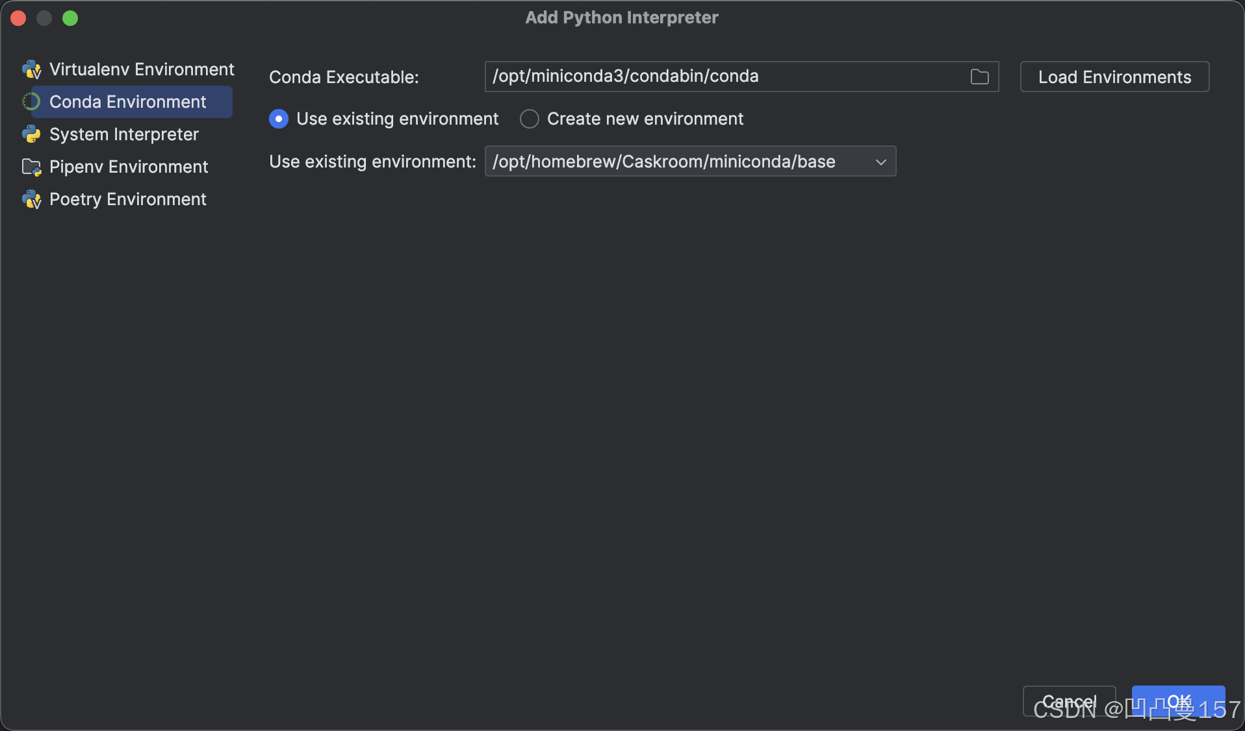The width and height of the screenshot is (1245, 731).
Task: Switch to System Interpreter in sidebar
Action: [x=123, y=134]
